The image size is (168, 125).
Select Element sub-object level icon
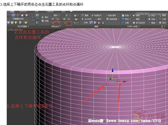click(26, 15)
